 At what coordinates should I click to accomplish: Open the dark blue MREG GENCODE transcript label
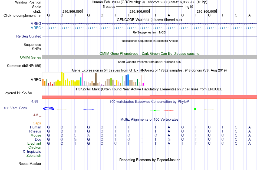(x=36, y=24)
